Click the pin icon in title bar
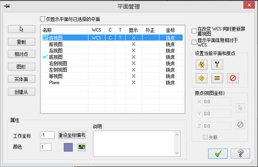Image resolution: width=258 pixels, height=167 pixels. coord(7,6)
